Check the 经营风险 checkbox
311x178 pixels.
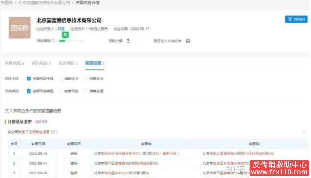[x=61, y=91]
